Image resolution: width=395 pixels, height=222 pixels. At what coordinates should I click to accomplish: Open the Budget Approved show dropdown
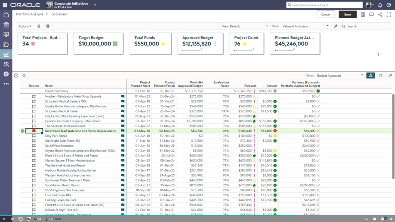[x=339, y=76]
